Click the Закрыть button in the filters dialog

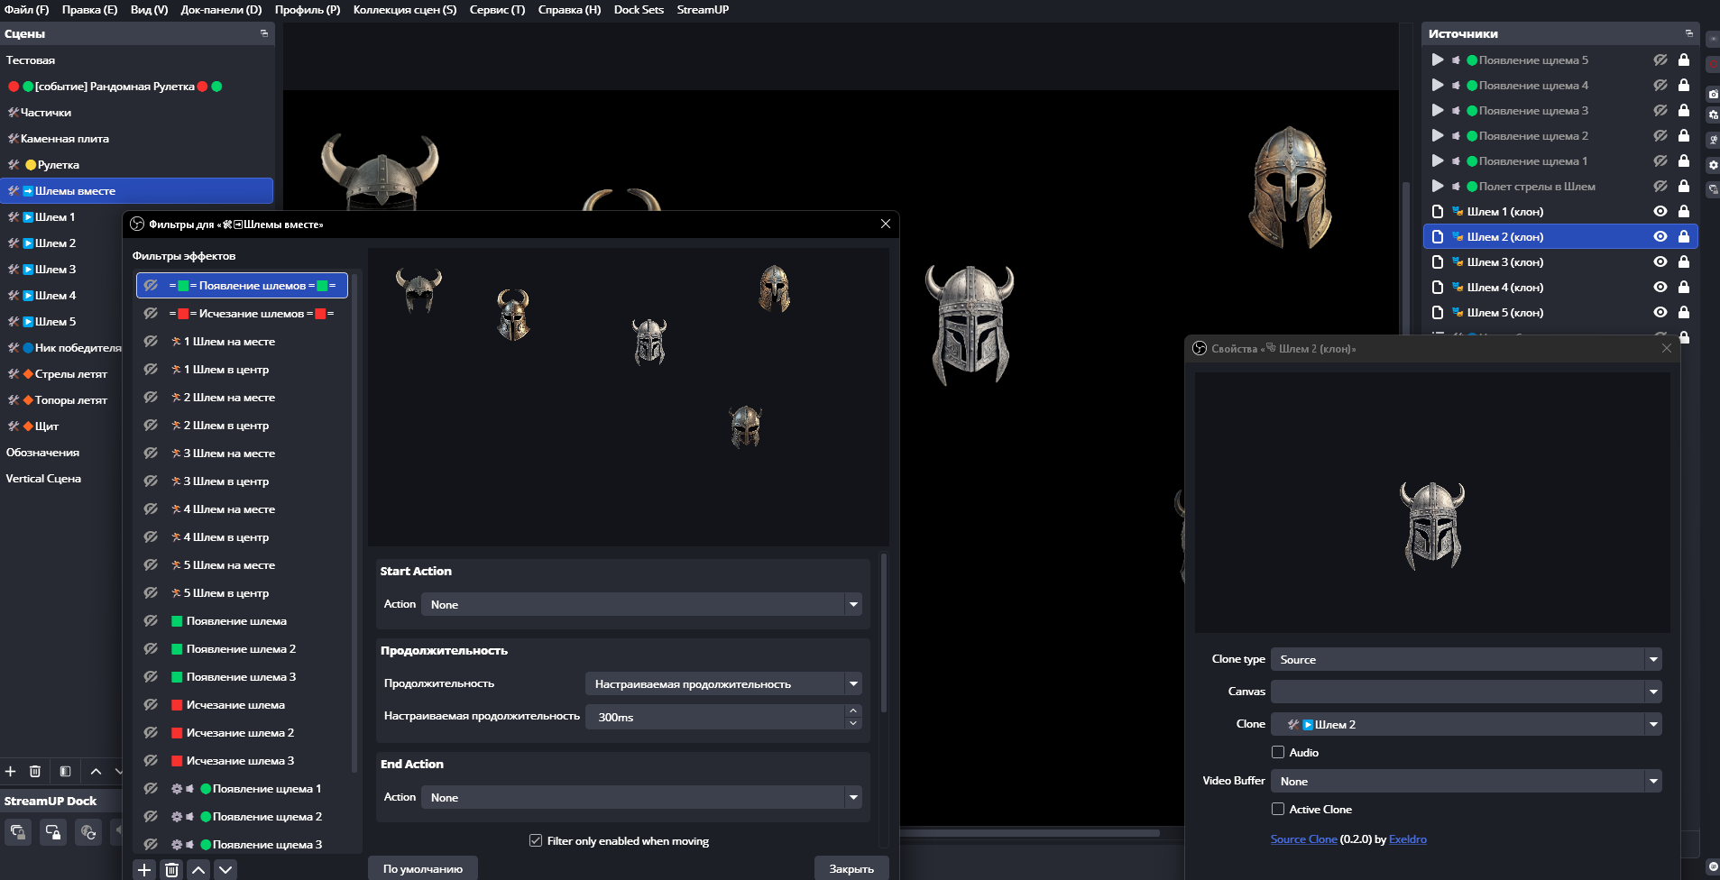coord(851,868)
